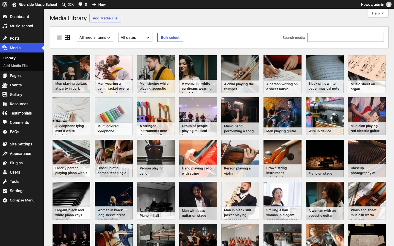Select Men playing guitar thumbnail
Image resolution: width=394 pixels, height=246 pixels.
[282, 116]
